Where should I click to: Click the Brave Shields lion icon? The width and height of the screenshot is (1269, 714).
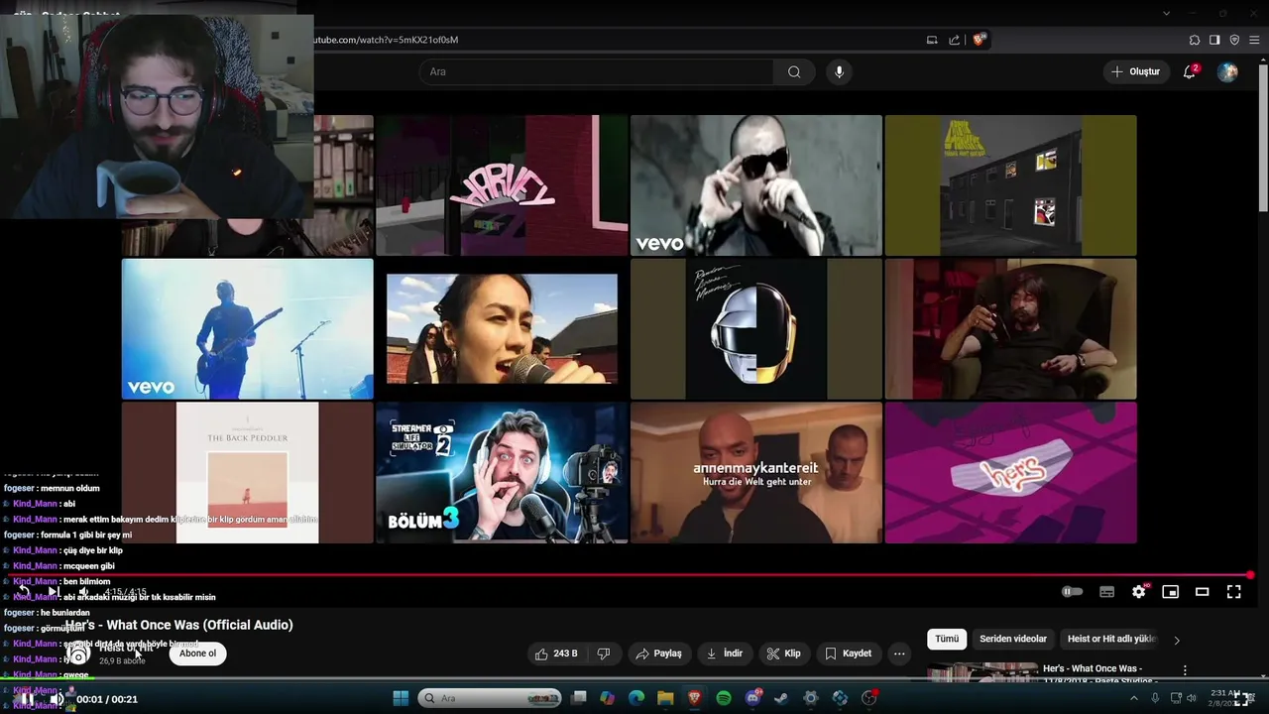click(980, 40)
